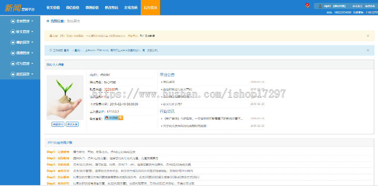
Task: Open the 站点首页 link
Action: (x=370, y=6)
